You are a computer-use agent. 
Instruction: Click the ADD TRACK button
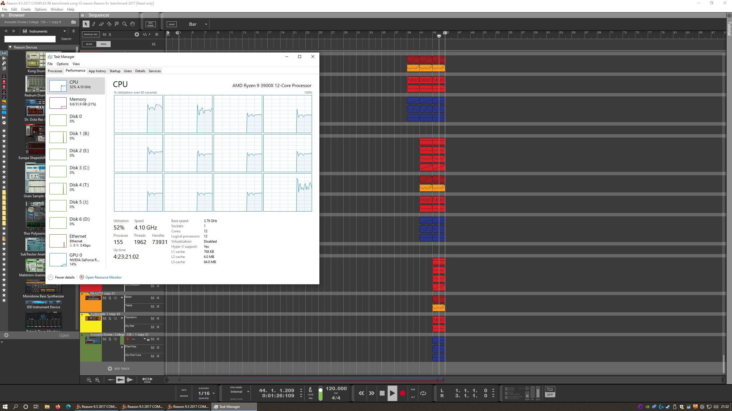tap(119, 369)
